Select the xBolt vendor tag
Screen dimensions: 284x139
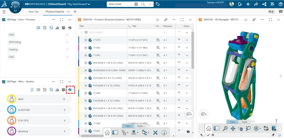[x=21, y=99]
